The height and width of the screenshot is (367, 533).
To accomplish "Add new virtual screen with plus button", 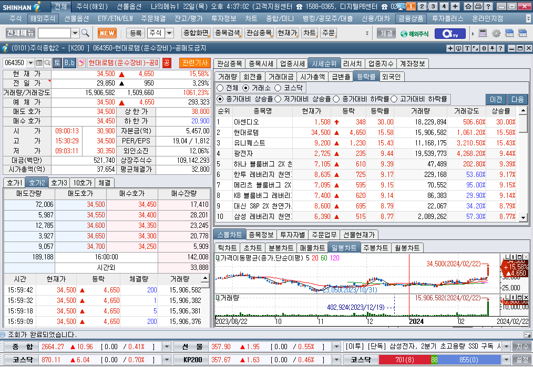I will point(455,6).
